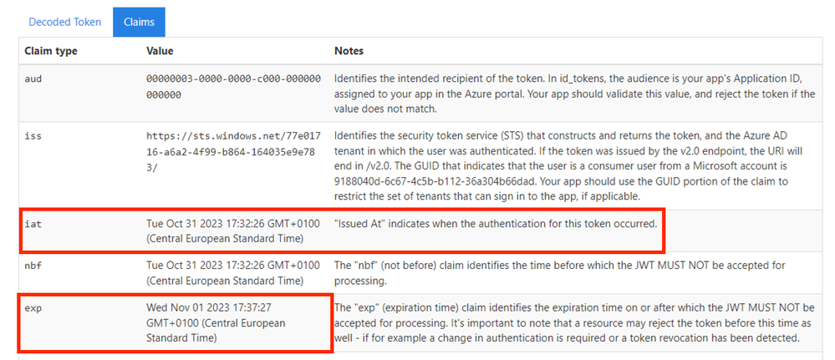Click the Notes column header
The height and width of the screenshot is (360, 835).
349,51
